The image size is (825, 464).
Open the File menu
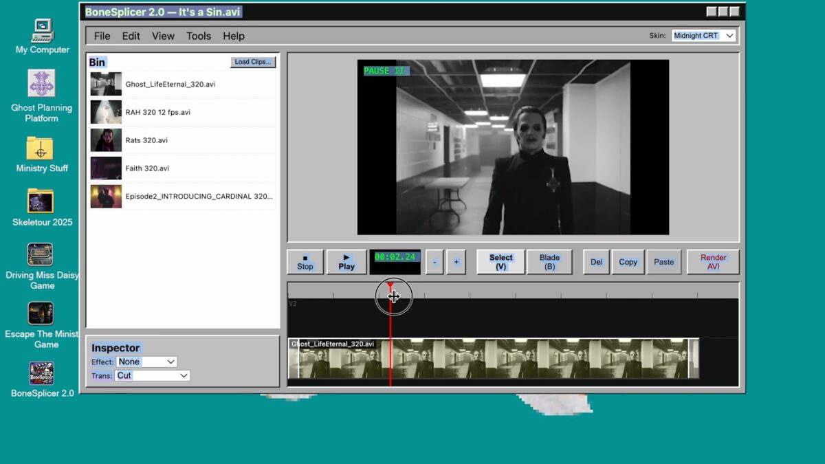[x=102, y=36]
